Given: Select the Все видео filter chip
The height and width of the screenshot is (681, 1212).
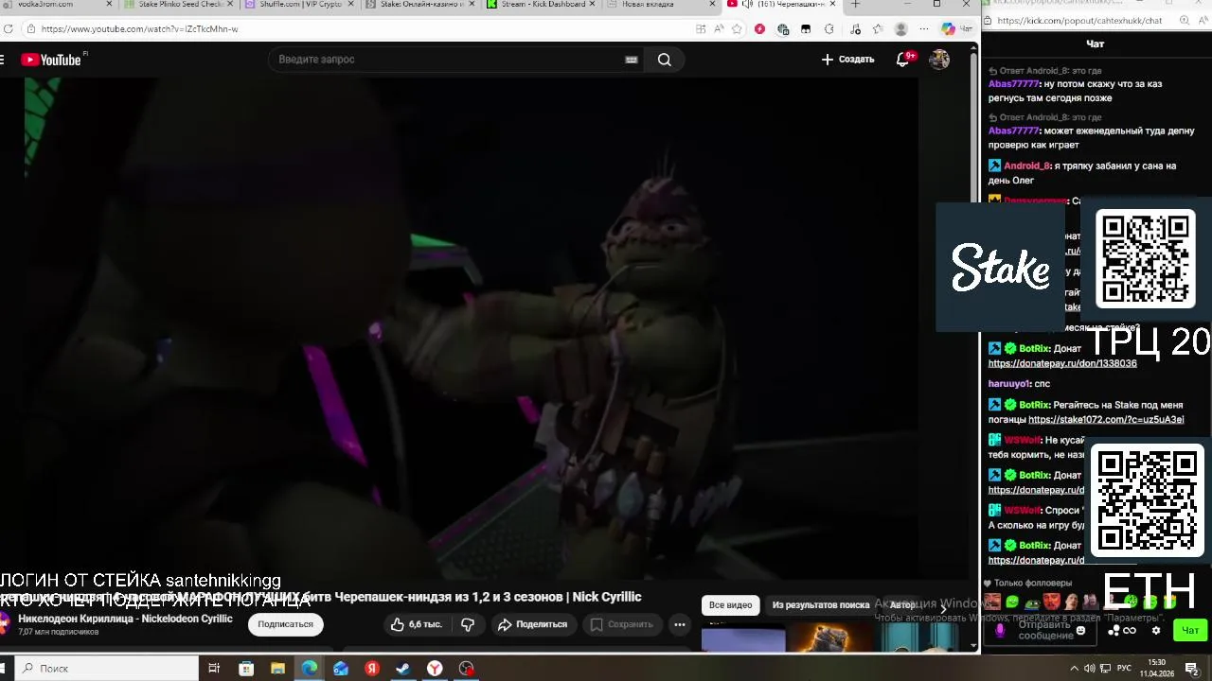Looking at the screenshot, I should [730, 605].
